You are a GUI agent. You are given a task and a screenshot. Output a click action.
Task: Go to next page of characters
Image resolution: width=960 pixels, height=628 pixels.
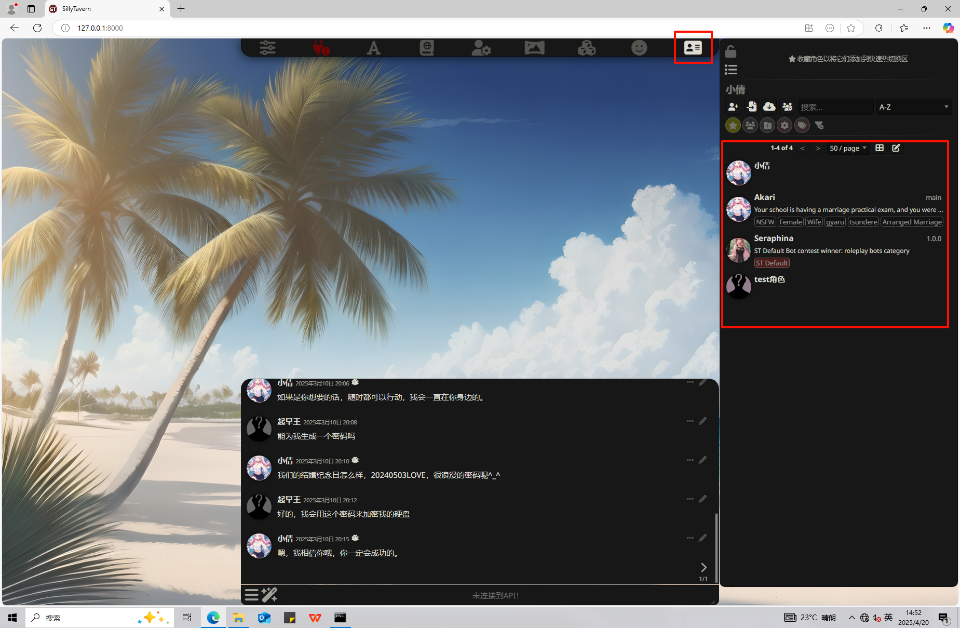pyautogui.click(x=818, y=149)
